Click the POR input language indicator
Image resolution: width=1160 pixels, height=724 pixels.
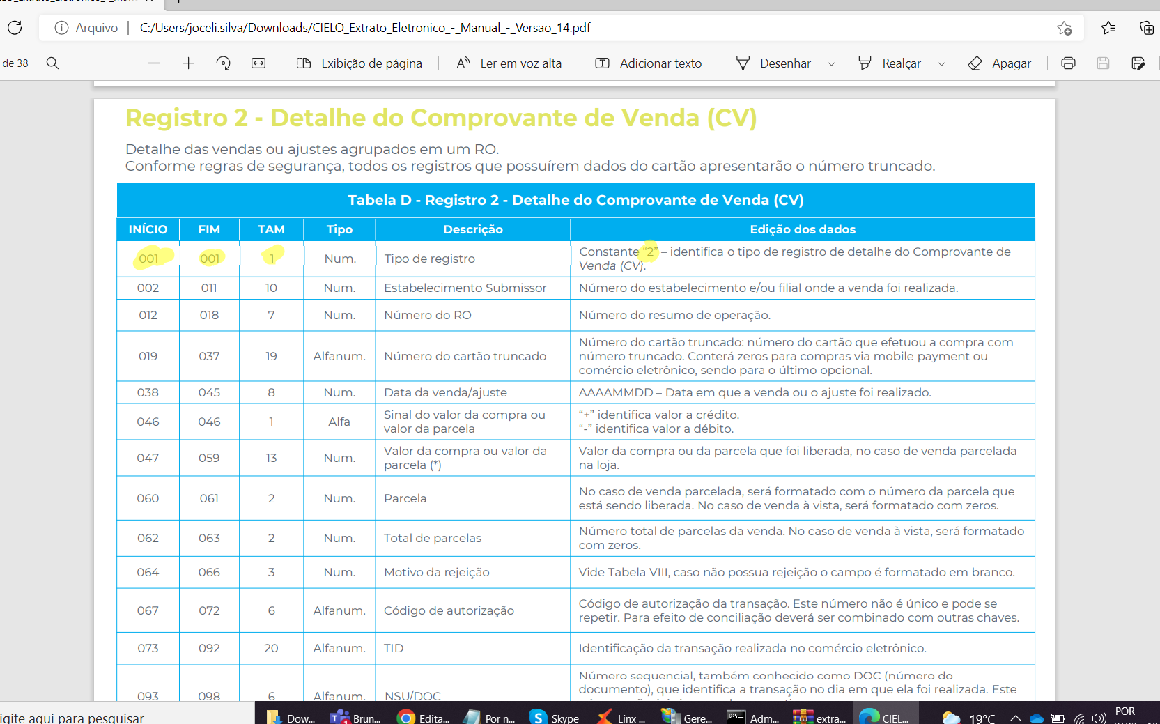click(1125, 711)
